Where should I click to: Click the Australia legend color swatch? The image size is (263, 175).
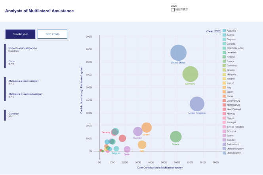click(224, 31)
